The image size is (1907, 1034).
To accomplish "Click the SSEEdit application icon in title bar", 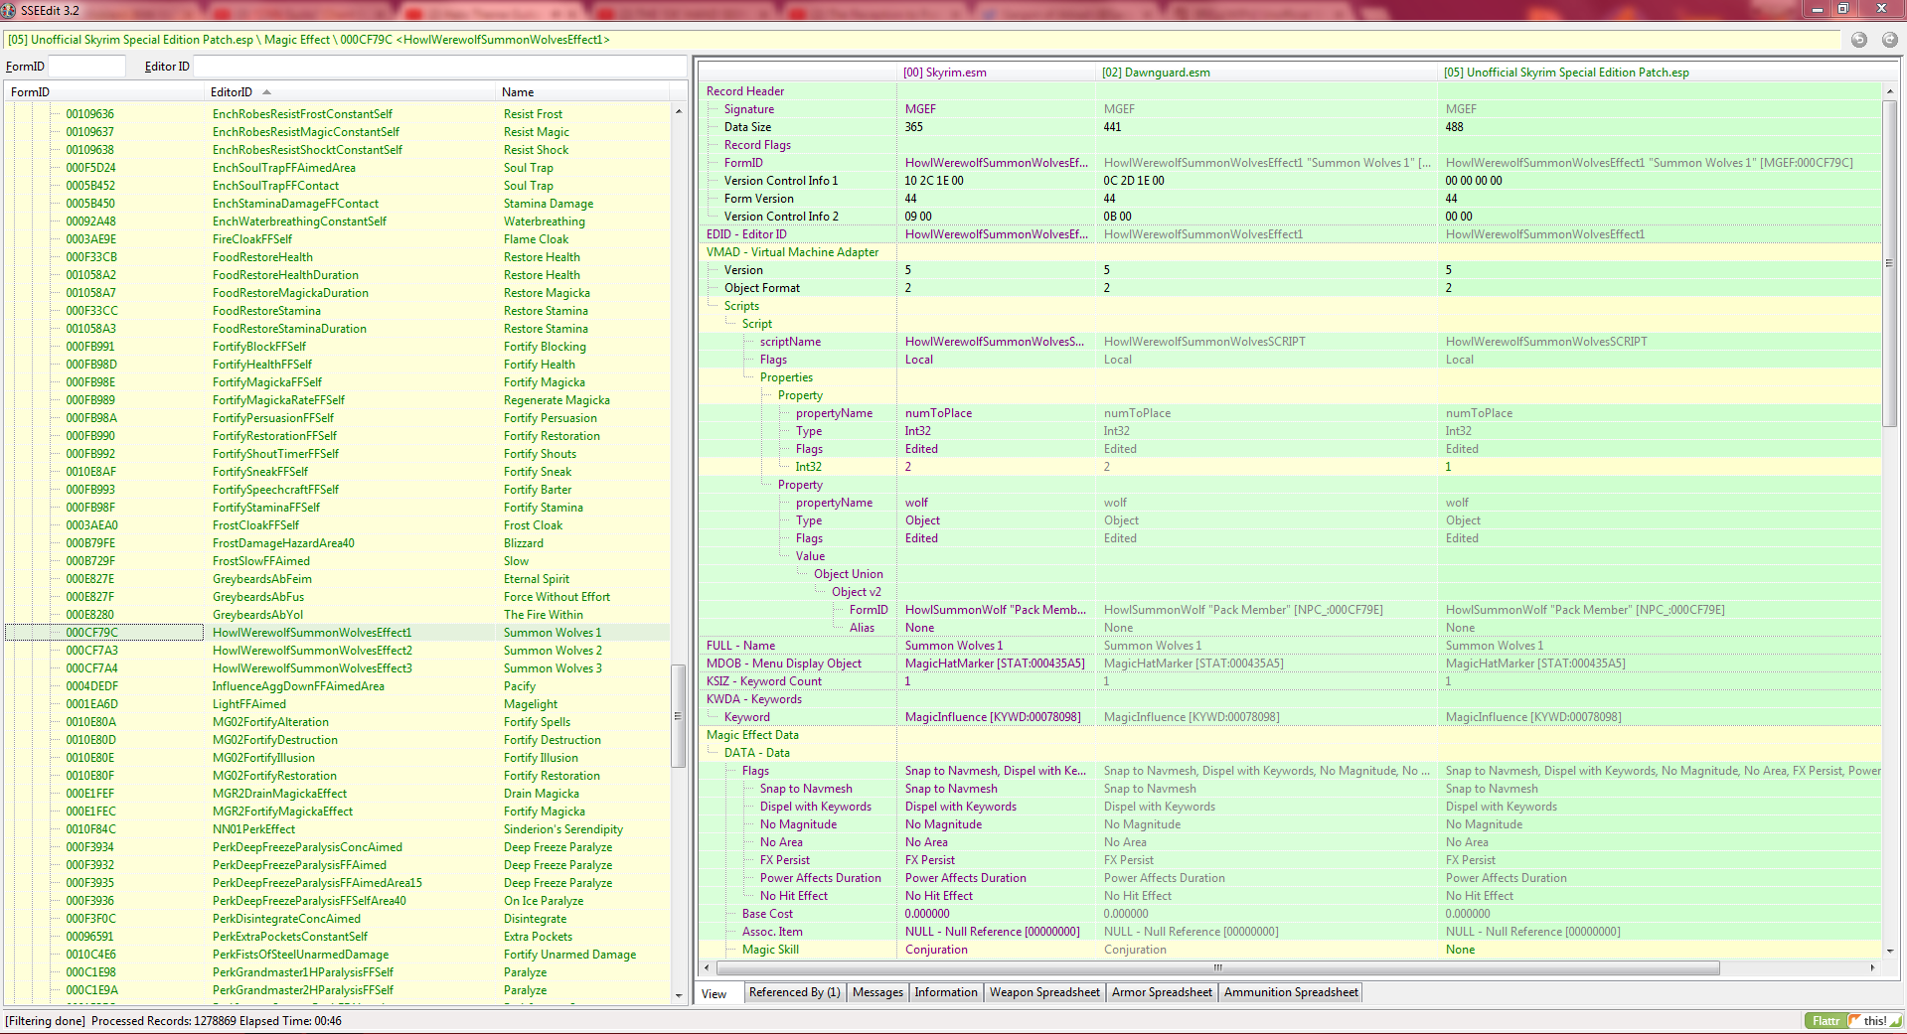I will click(9, 10).
